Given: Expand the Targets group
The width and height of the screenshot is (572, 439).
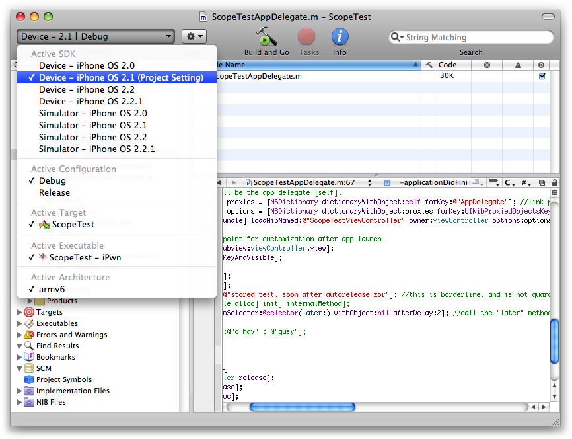Looking at the screenshot, I should tap(19, 312).
